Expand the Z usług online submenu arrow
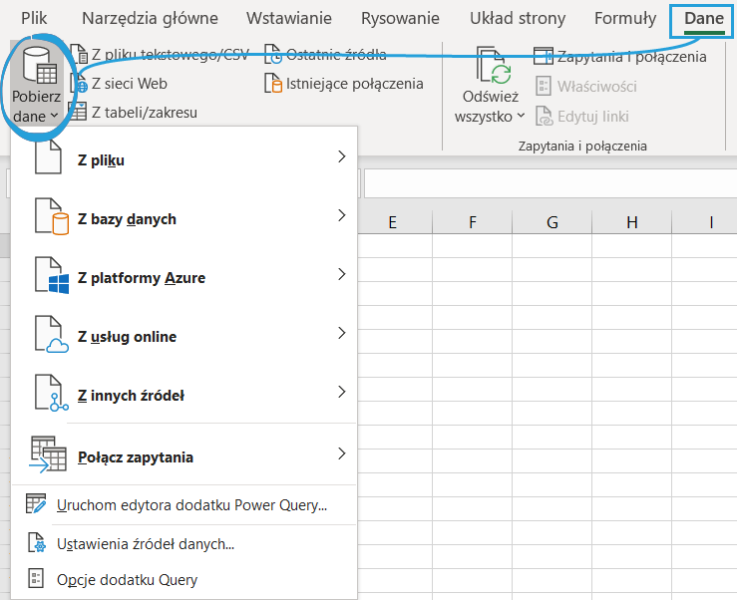737x600 pixels. click(x=341, y=333)
